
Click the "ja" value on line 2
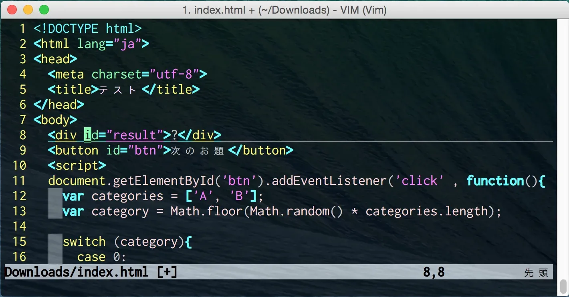coord(127,44)
